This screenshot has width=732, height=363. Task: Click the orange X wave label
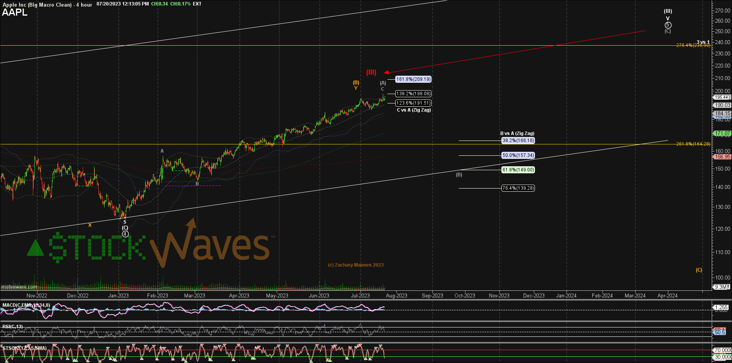[90, 225]
